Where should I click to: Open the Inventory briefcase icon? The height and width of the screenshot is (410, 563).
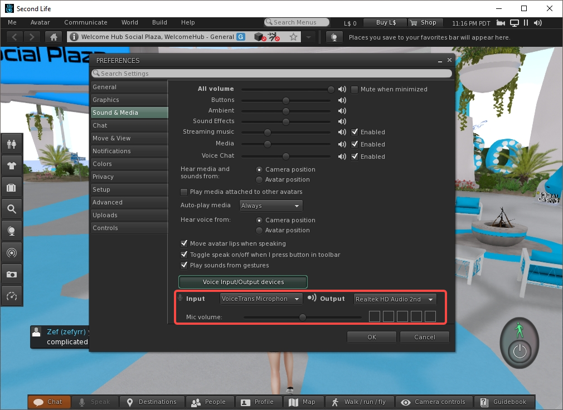click(12, 187)
